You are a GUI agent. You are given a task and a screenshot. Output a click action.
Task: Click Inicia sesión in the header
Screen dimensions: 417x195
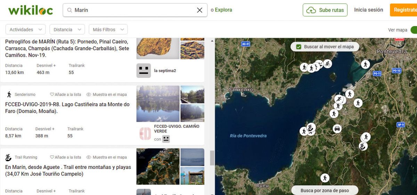pos(368,10)
